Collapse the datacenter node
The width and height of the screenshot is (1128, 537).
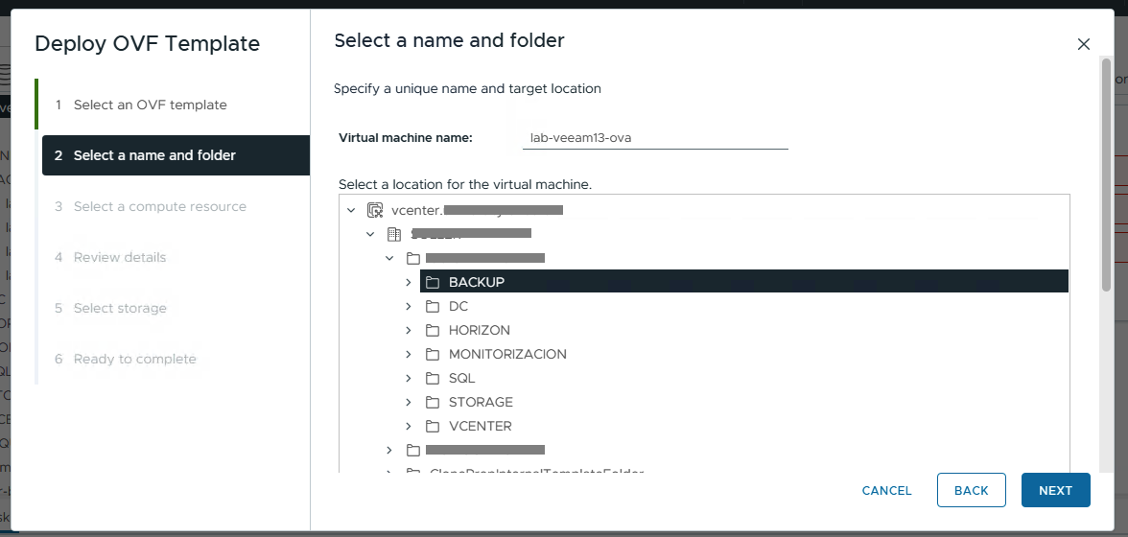tap(370, 234)
